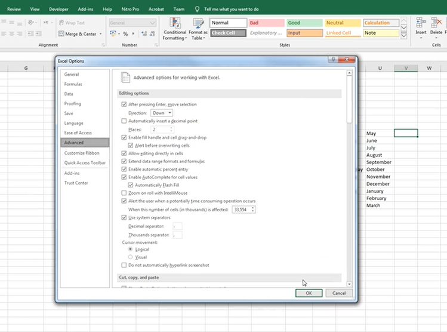
Task: Select Formulas in Excel Options sidebar
Action: pyautogui.click(x=73, y=84)
